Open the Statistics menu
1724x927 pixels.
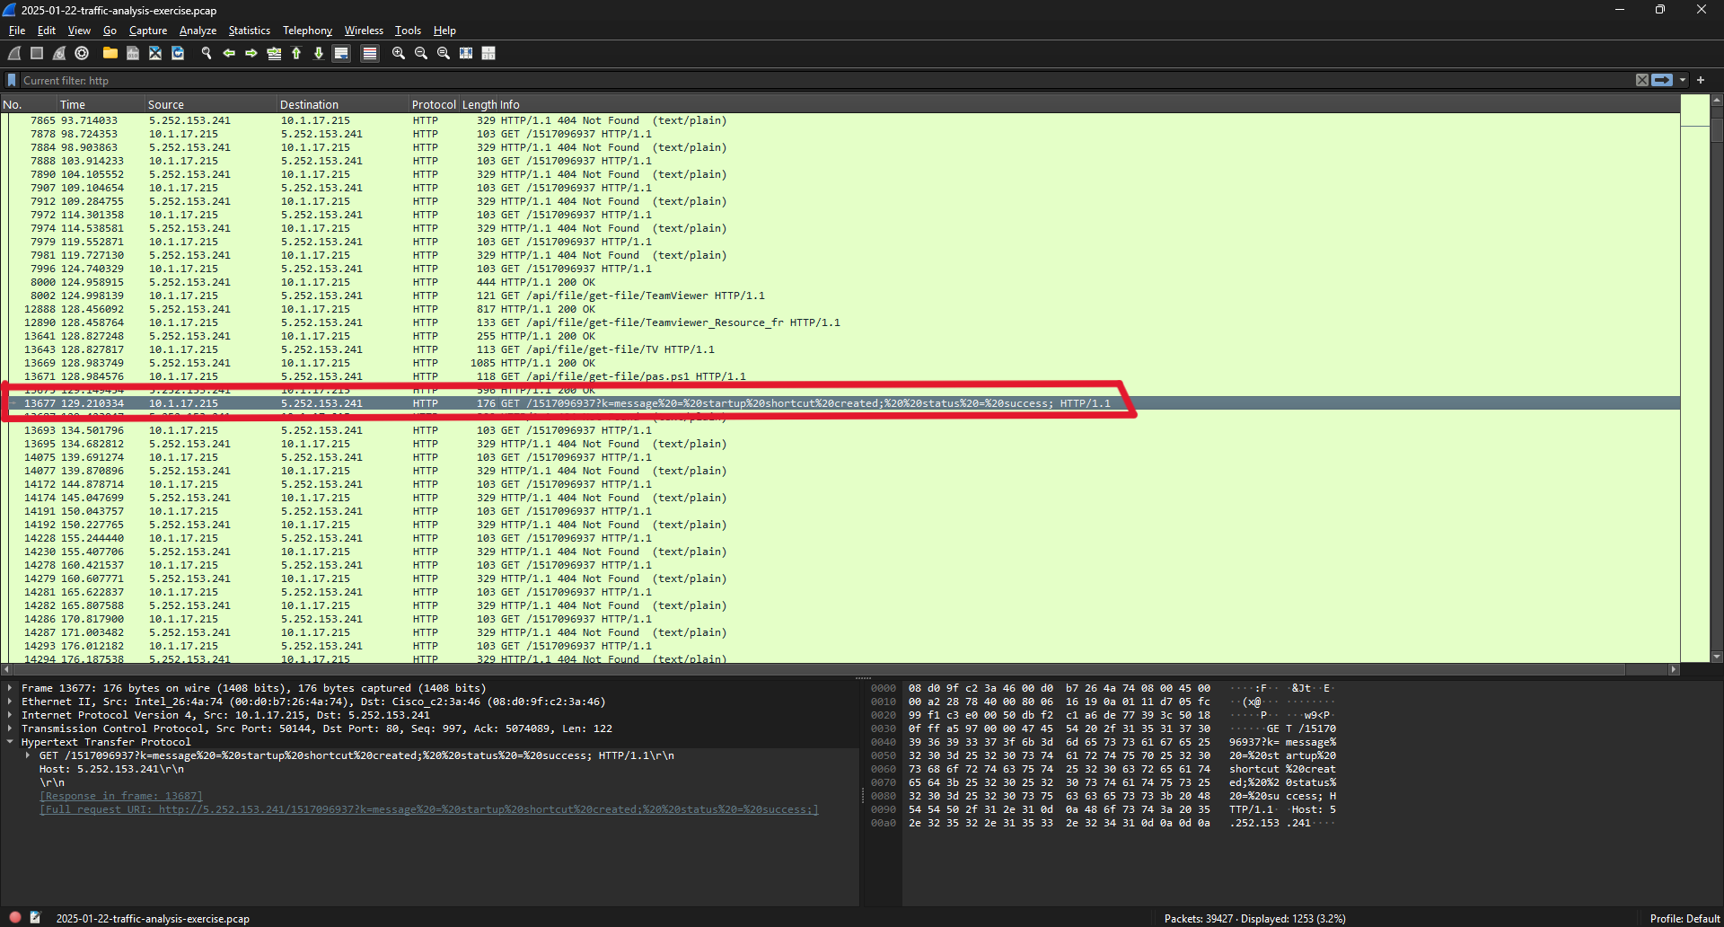tap(249, 31)
